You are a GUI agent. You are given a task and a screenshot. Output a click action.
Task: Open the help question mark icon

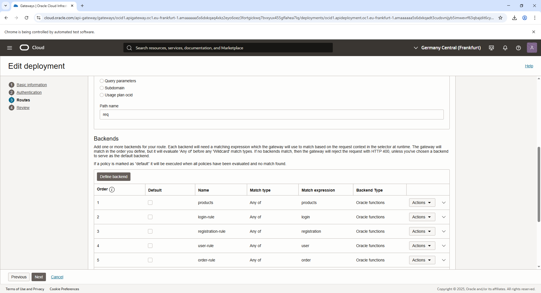tap(518, 48)
